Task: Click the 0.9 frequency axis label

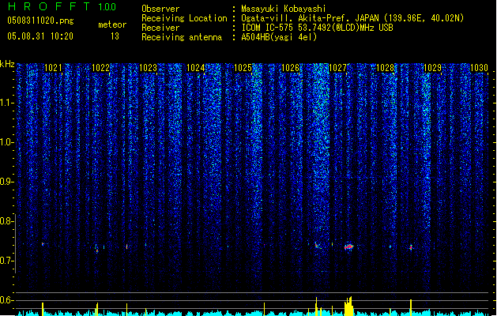Action: tap(6, 182)
